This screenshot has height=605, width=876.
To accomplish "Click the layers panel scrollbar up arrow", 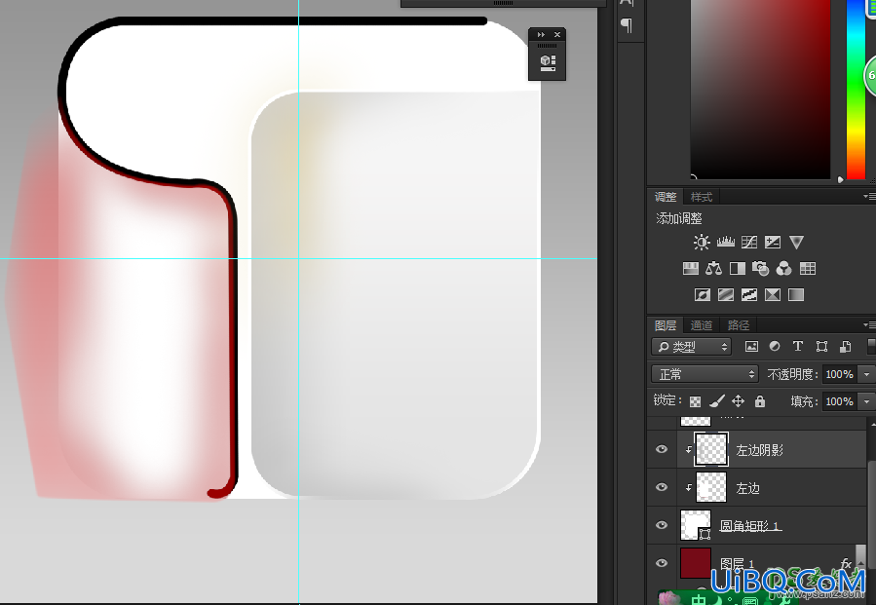I will [x=872, y=425].
